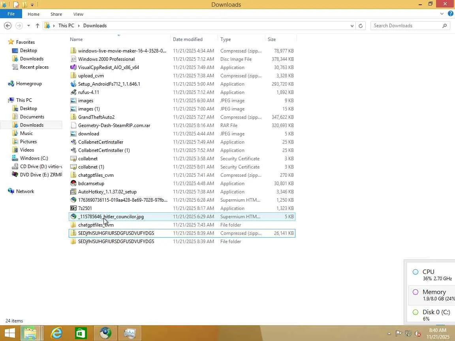Select VisualCppRedist_AIO_x86_x64 application icon
Viewport: 455px width, 341px height.
(x=73, y=67)
